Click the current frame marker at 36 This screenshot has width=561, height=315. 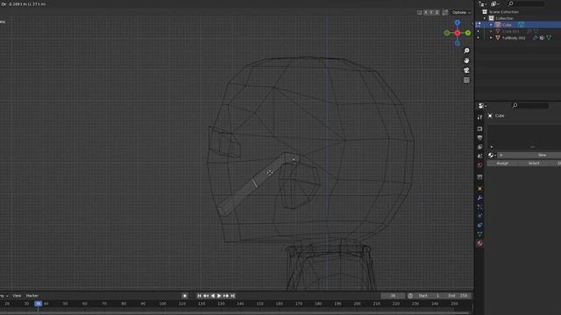pos(38,304)
